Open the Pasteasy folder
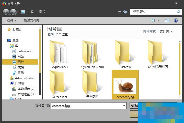The height and width of the screenshot is (123, 184). [125, 54]
